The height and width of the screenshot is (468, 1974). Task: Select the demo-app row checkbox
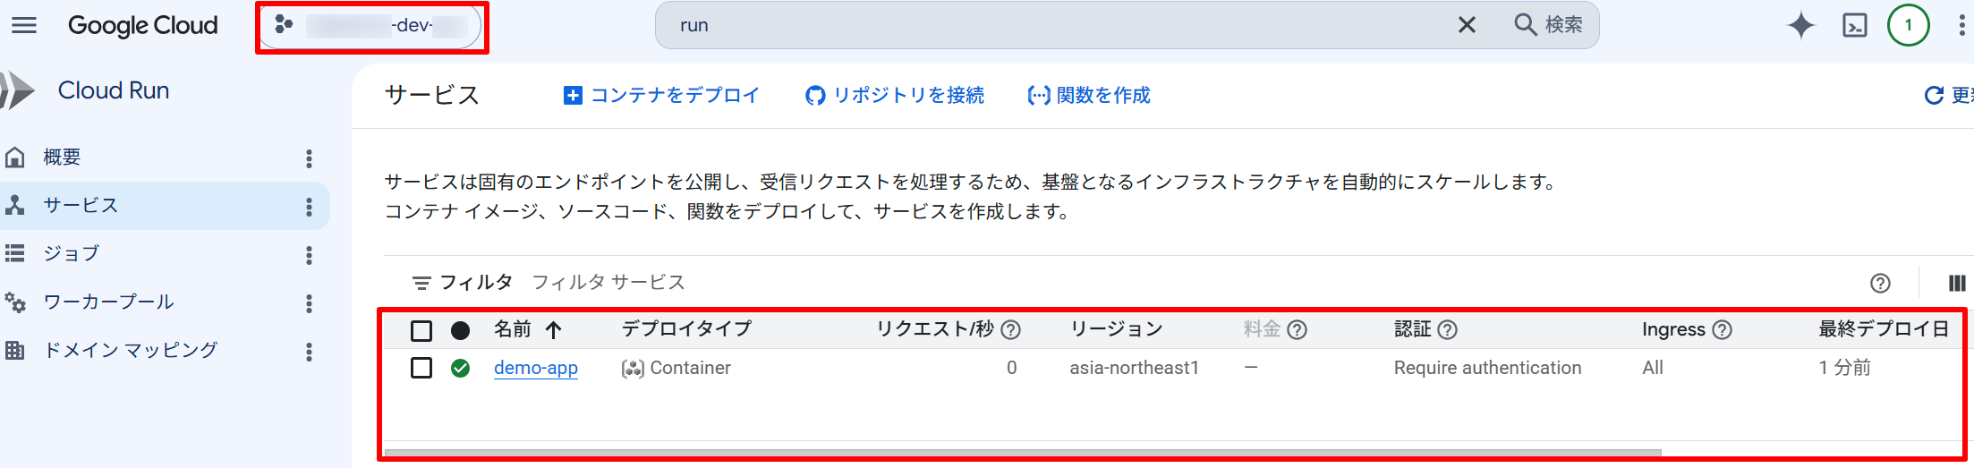pyautogui.click(x=421, y=368)
